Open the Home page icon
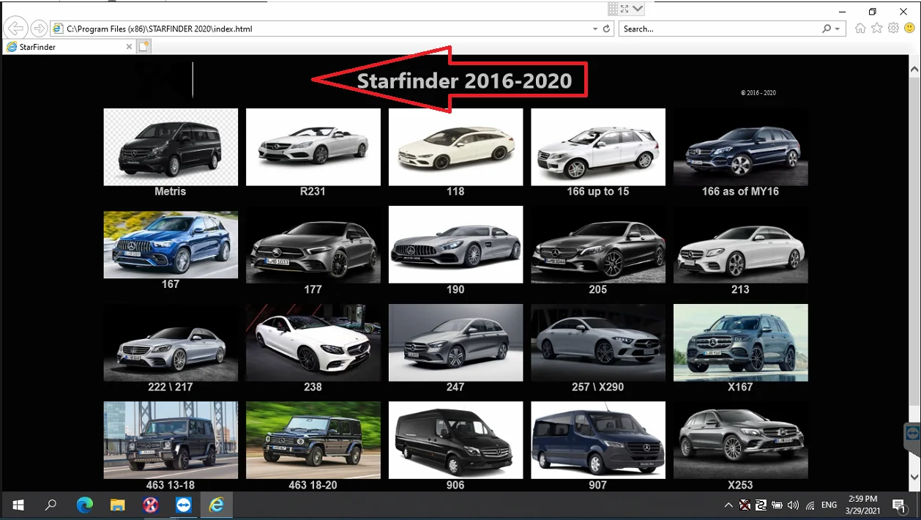The image size is (921, 520). [x=860, y=29]
